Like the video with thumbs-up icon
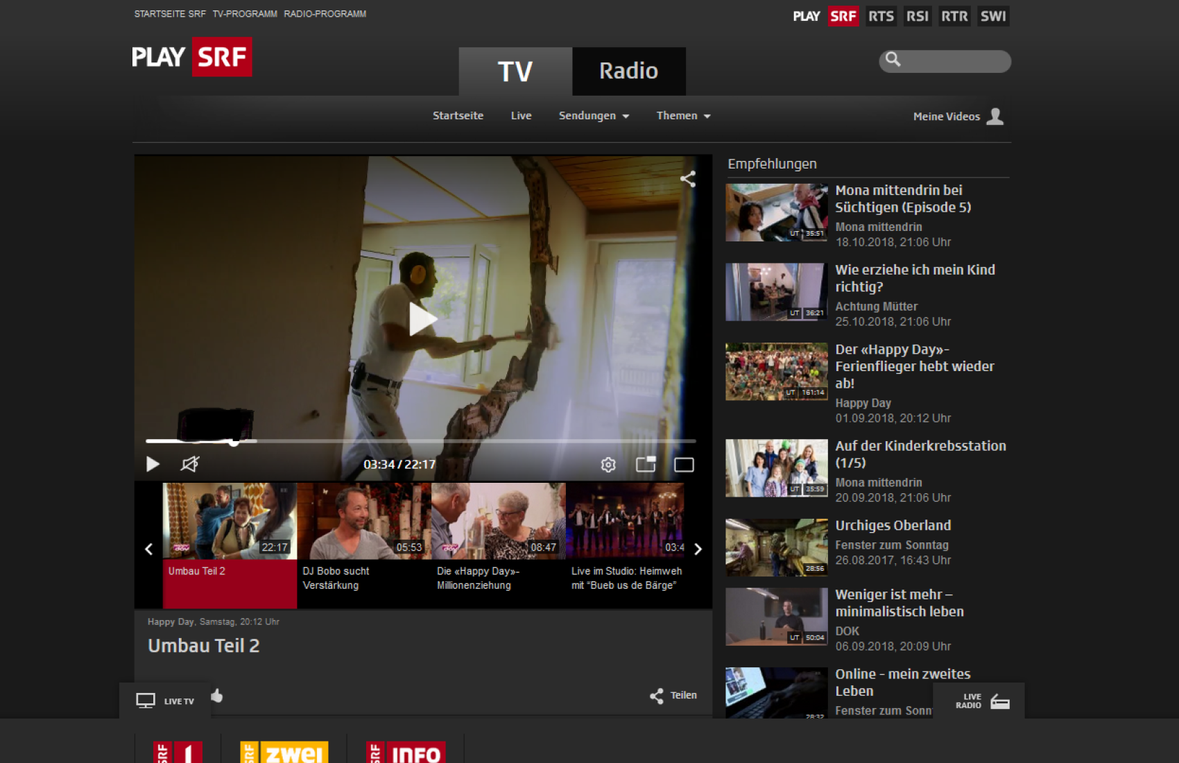Image resolution: width=1179 pixels, height=763 pixels. point(217,695)
